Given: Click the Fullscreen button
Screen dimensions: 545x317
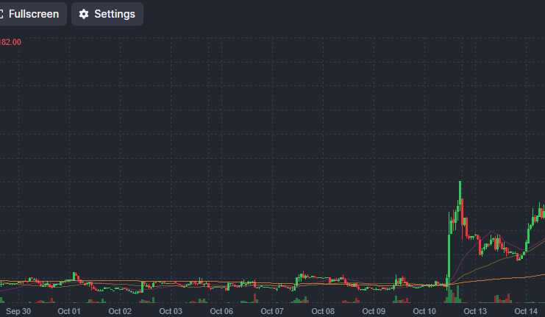Looking at the screenshot, I should click(x=32, y=14).
